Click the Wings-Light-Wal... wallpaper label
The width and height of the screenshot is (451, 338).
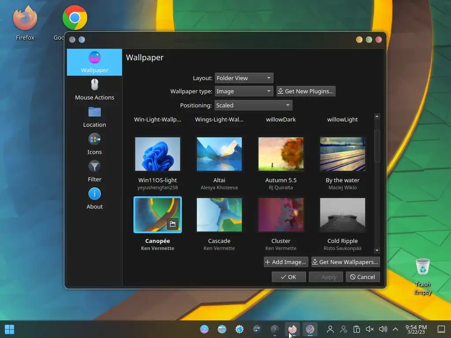click(219, 119)
